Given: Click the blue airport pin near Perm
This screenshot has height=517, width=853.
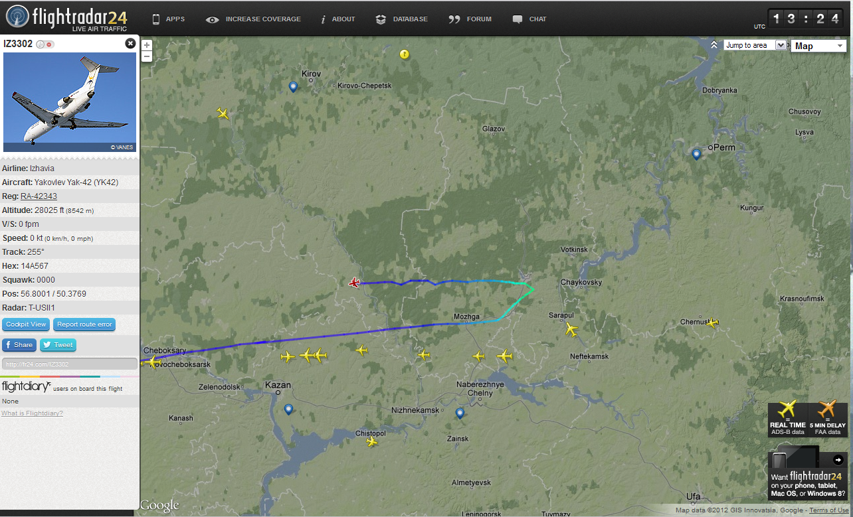Looking at the screenshot, I should [x=696, y=155].
